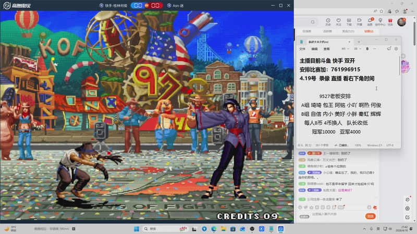Open browser profile icon
This screenshot has width=417, height=234.
click(x=405, y=11)
